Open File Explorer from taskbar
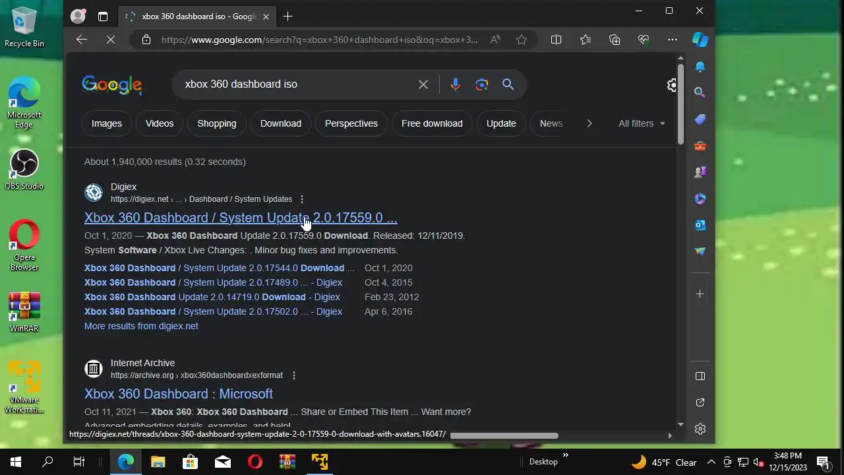 pyautogui.click(x=158, y=462)
